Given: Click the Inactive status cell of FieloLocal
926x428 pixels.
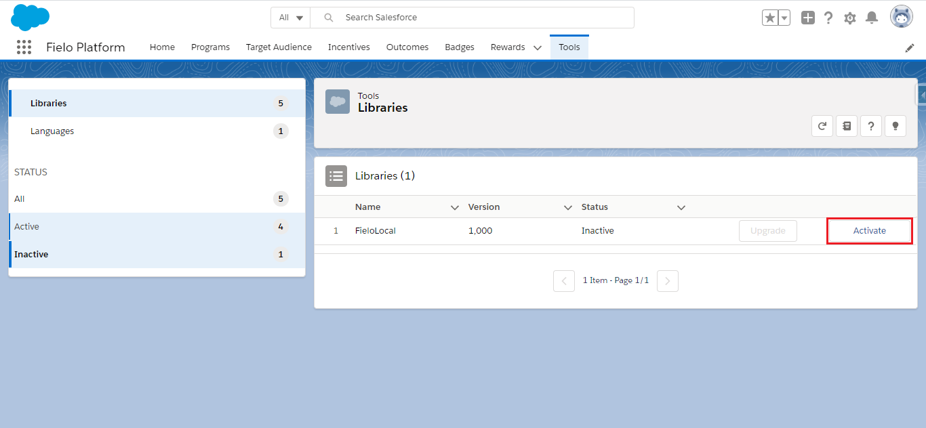Looking at the screenshot, I should 598,231.
